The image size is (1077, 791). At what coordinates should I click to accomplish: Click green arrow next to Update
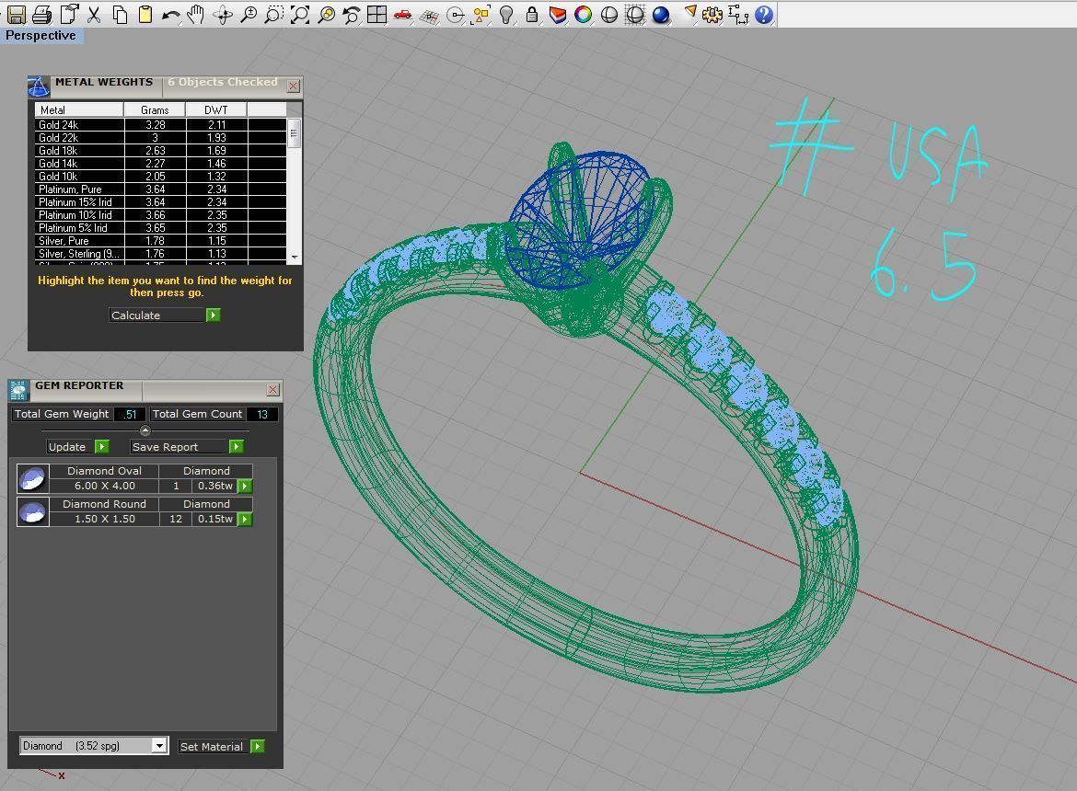[101, 447]
